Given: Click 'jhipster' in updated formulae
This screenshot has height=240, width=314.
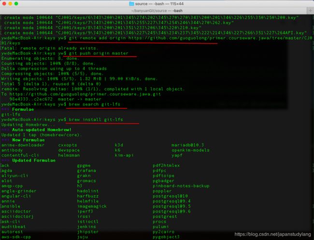Looking at the screenshot, I should 88,232.
